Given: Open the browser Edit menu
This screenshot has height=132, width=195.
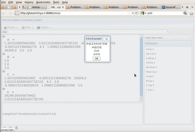Looking at the screenshot, I should (x=11, y=2).
